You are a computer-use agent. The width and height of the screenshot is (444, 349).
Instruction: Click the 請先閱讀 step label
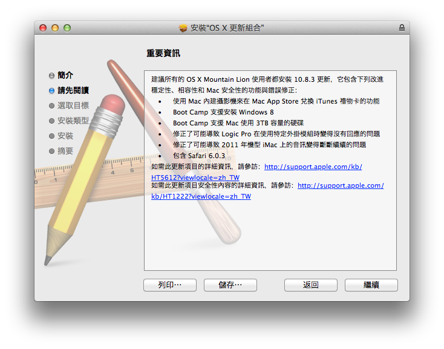point(73,90)
